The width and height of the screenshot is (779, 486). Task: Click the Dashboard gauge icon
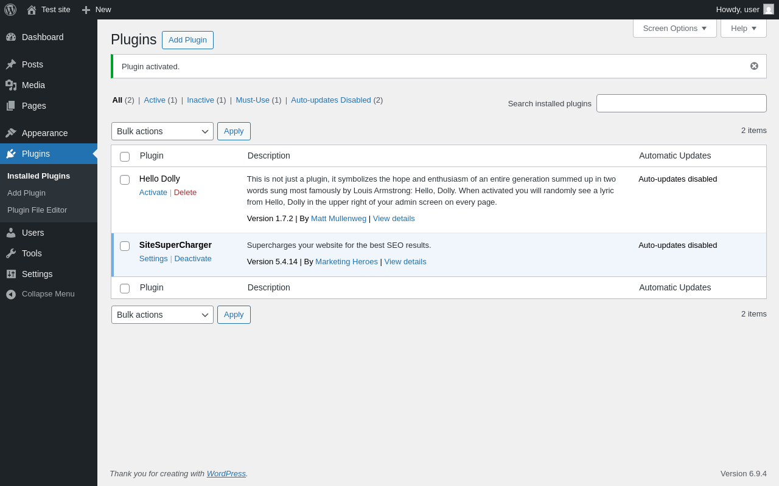point(11,37)
